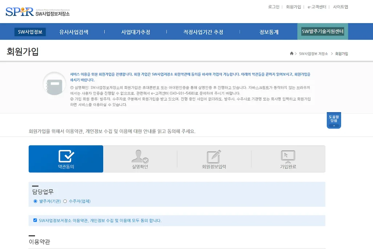
Task: Open SW발주기술지원센터 button
Action: 322,31
